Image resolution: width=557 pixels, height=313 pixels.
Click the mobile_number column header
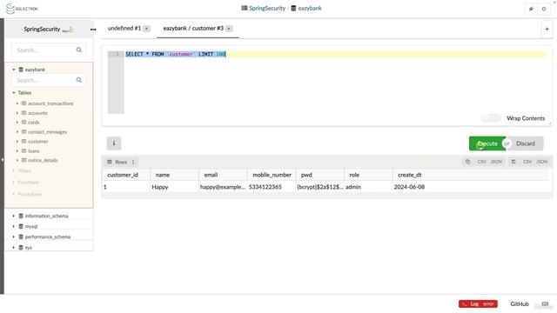tap(272, 175)
